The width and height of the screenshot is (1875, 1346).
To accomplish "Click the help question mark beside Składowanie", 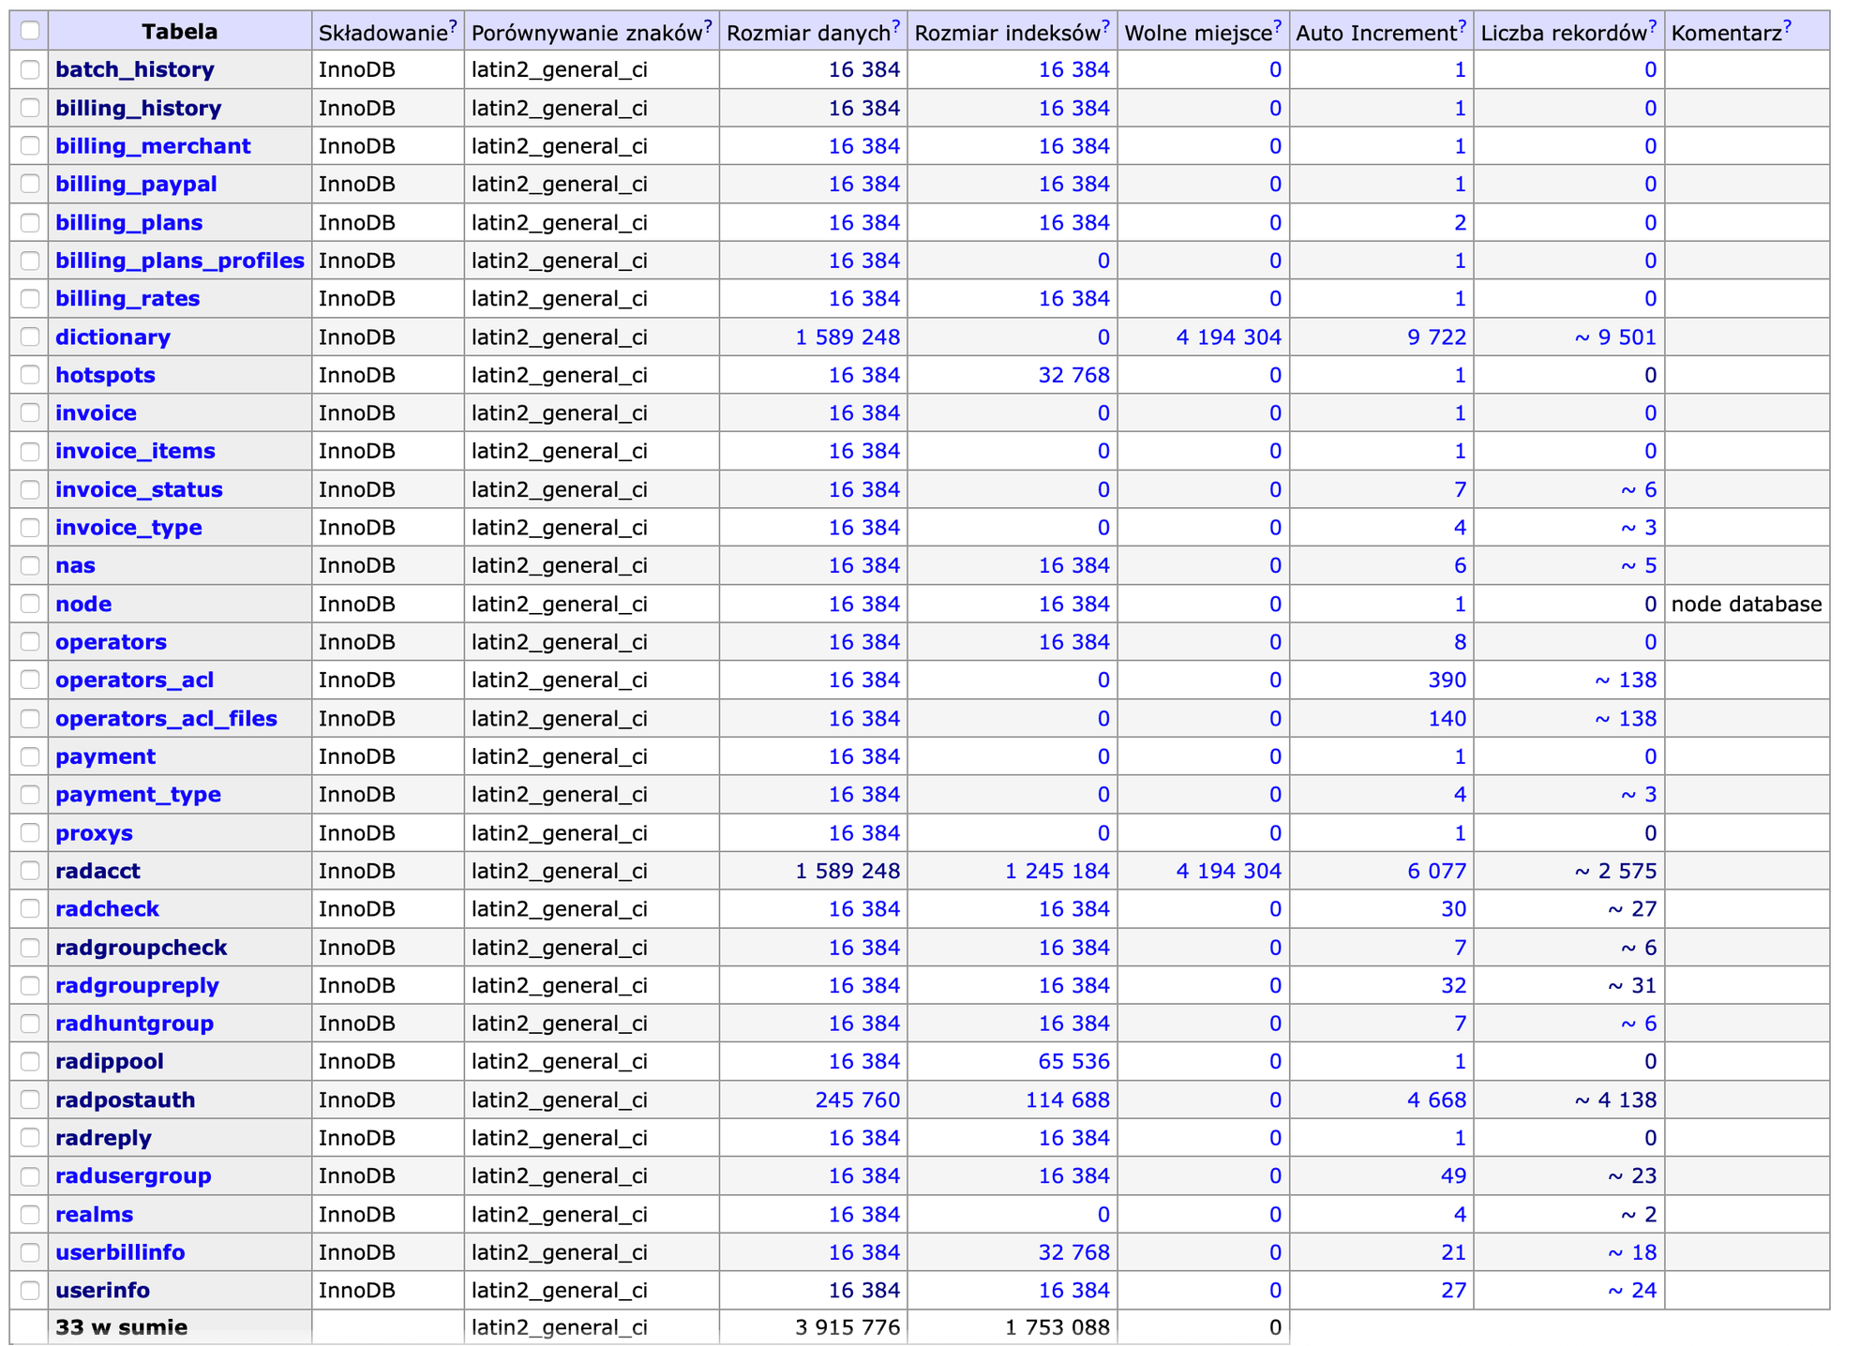I will tap(453, 26).
